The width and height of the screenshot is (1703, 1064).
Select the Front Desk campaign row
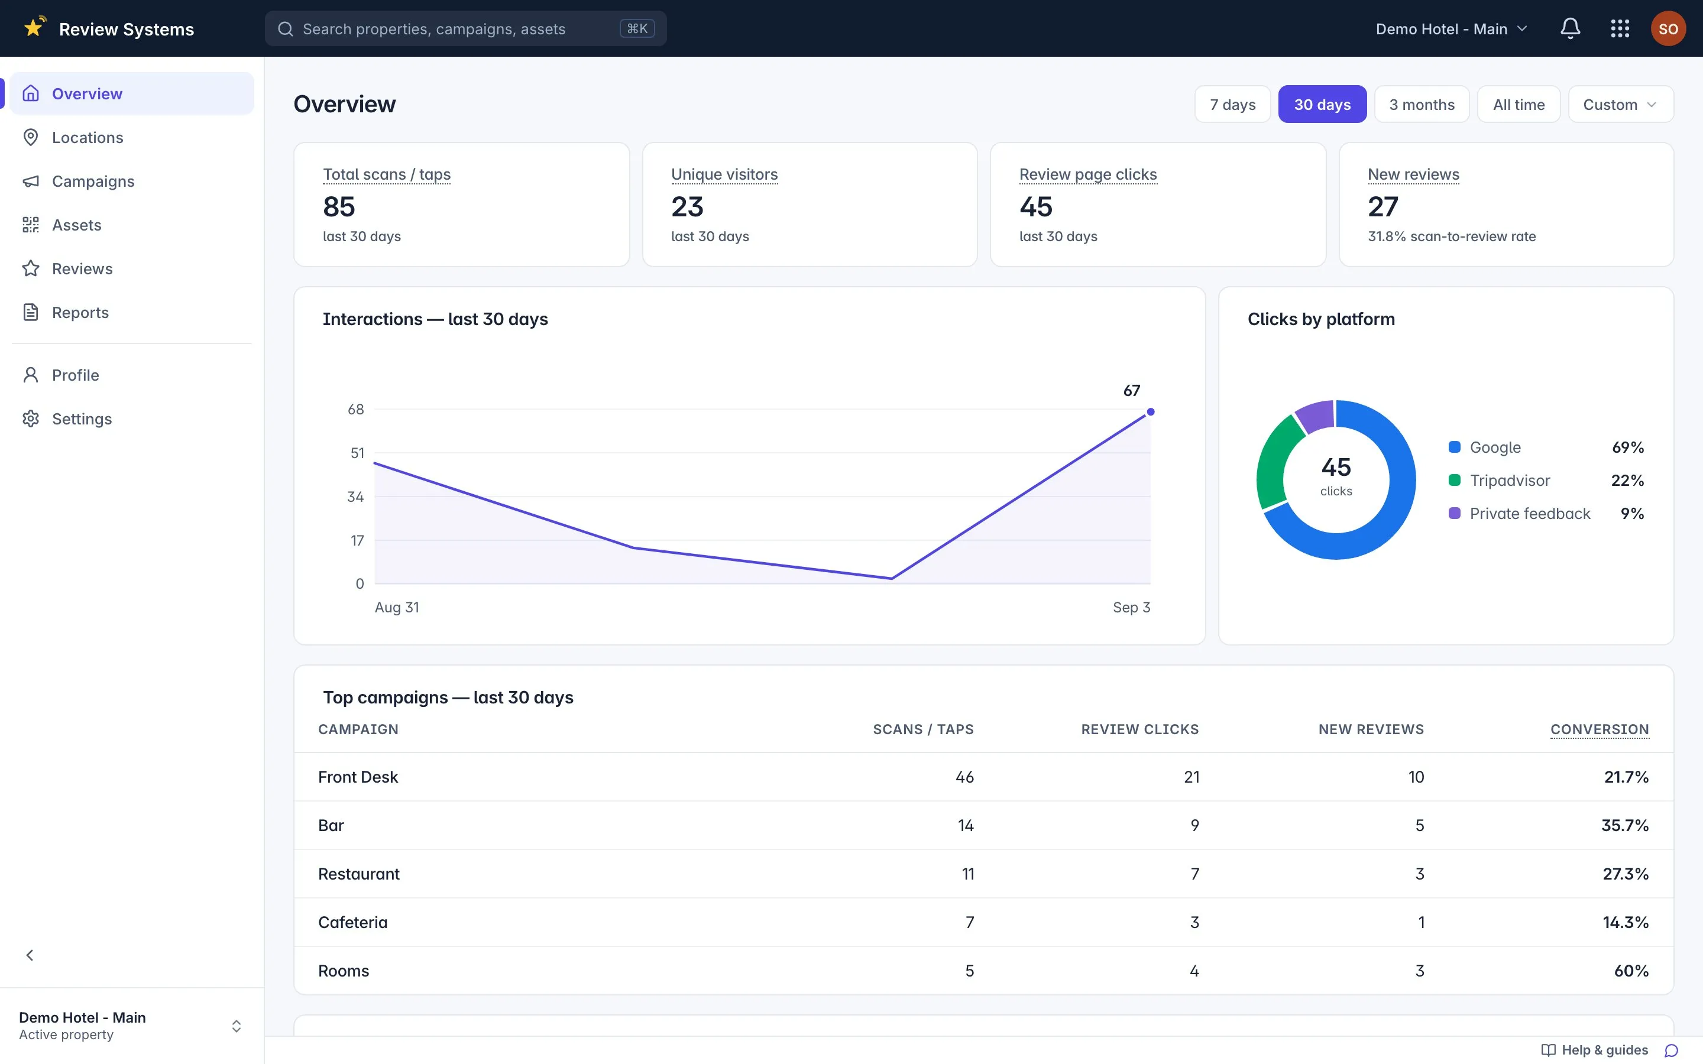tap(983, 777)
